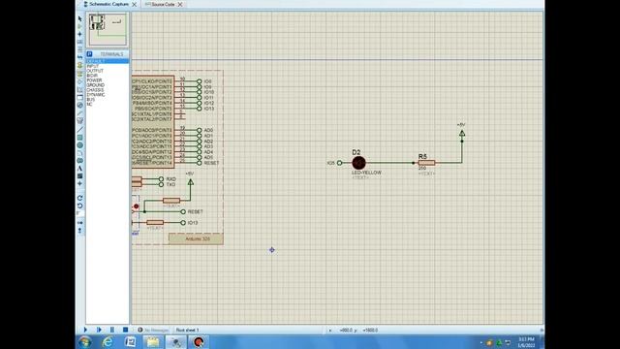Select the 2D symbol tool
The image size is (620, 349).
coord(79,176)
